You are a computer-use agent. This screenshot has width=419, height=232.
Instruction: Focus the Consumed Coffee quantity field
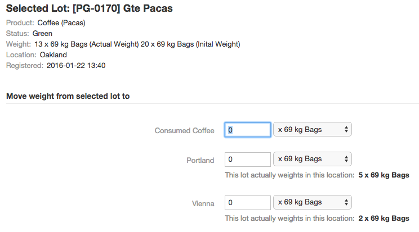pos(248,130)
